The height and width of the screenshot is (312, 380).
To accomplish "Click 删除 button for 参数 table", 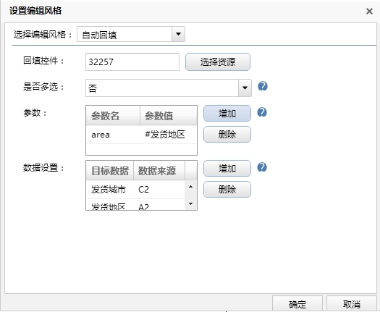I will click(x=227, y=134).
